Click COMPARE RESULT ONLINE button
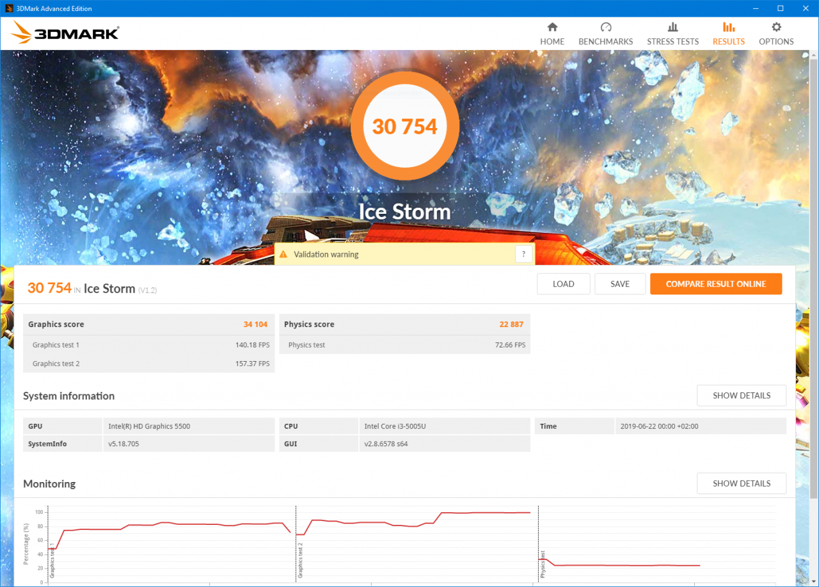Viewport: 819px width, 587px height. 716,284
